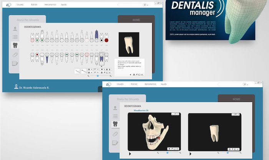269x160 pixels.
Task: Collapse note panel with the back arrow
Action: [131, 75]
